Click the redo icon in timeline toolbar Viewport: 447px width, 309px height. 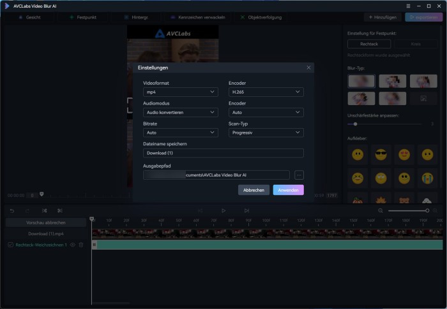coord(27,211)
